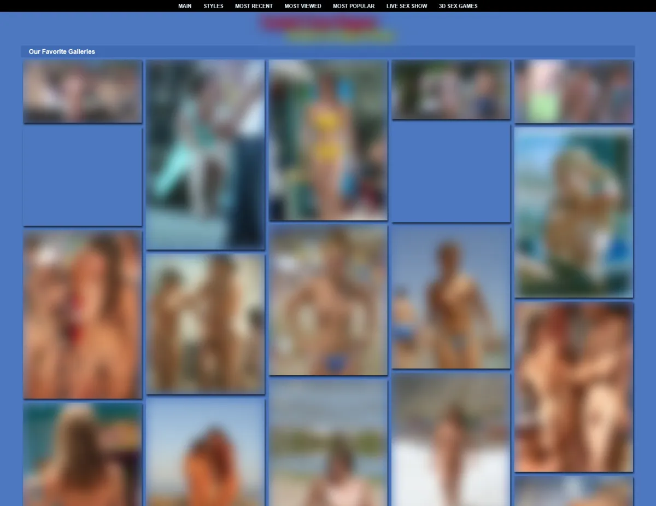Open the thumbnail showing a lake and treeline

[x=328, y=443]
